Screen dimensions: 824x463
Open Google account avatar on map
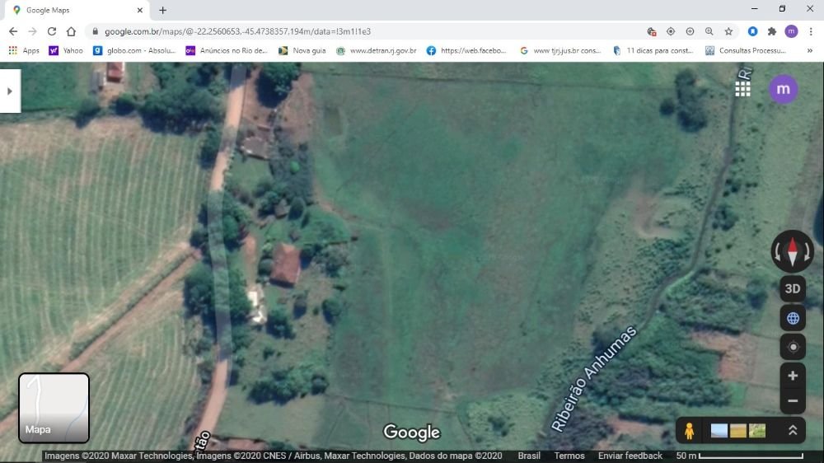point(783,89)
